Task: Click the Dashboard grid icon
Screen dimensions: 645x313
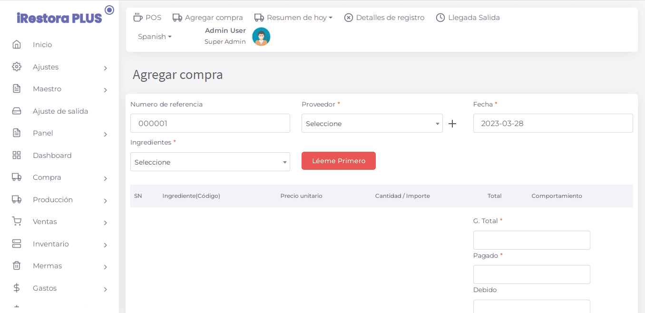Action: (x=17, y=156)
